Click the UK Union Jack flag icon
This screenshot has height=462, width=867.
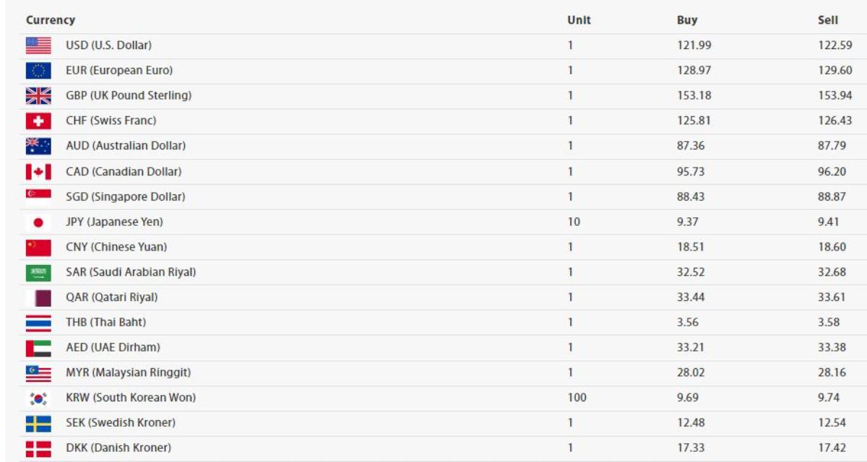pos(38,96)
